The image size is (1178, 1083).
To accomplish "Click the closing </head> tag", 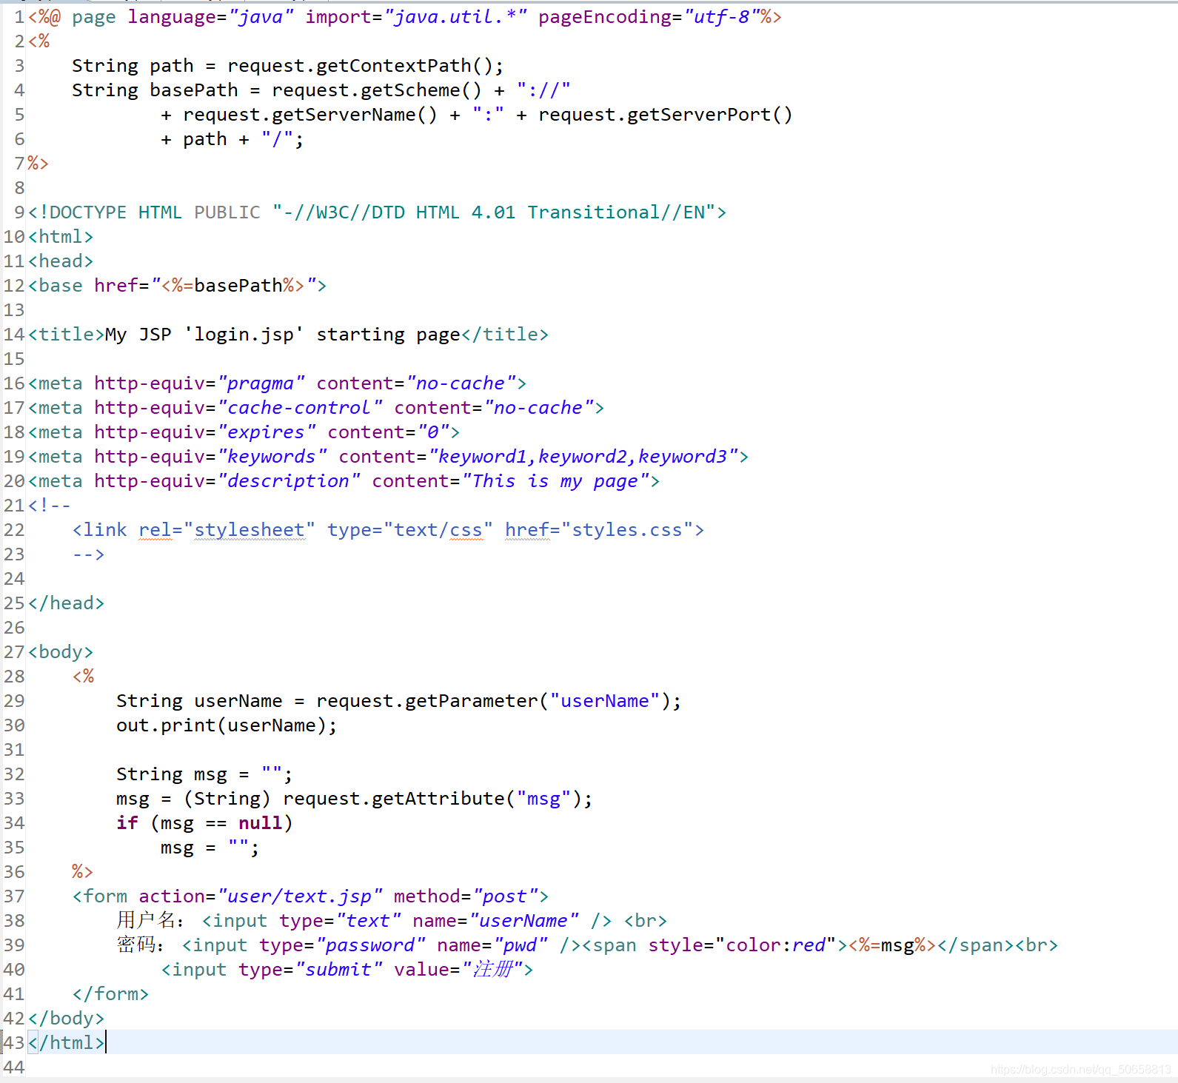I will click(x=66, y=603).
